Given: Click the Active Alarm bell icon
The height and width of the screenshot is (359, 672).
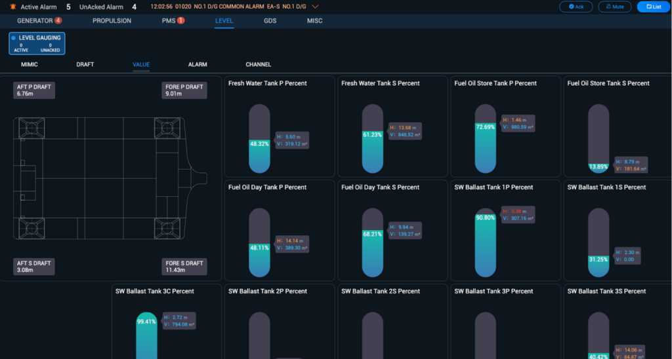Looking at the screenshot, I should tap(13, 7).
